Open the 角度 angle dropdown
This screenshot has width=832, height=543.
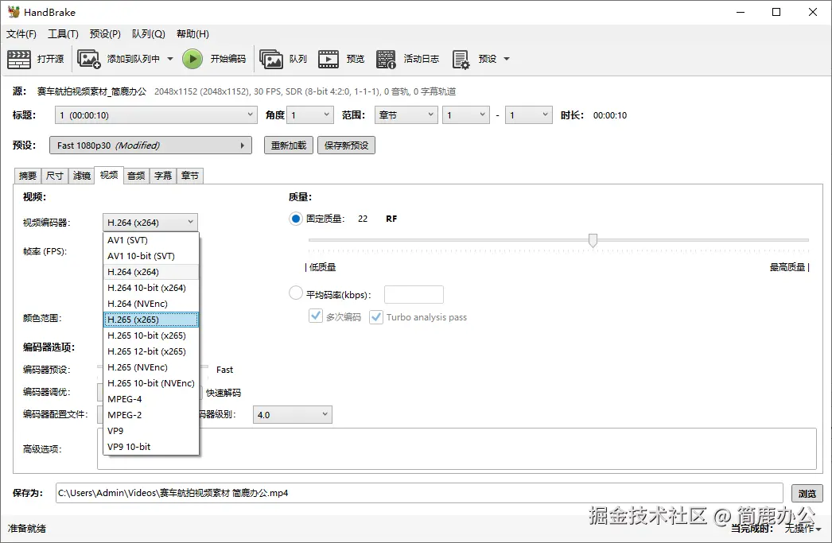(310, 115)
